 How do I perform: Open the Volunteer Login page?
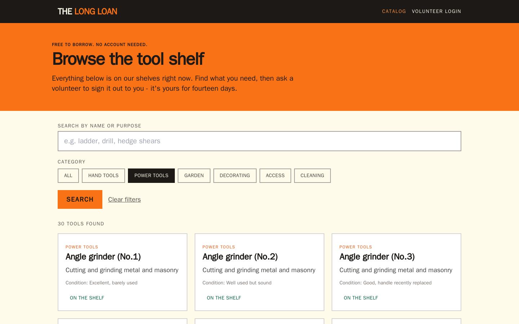[x=436, y=12]
